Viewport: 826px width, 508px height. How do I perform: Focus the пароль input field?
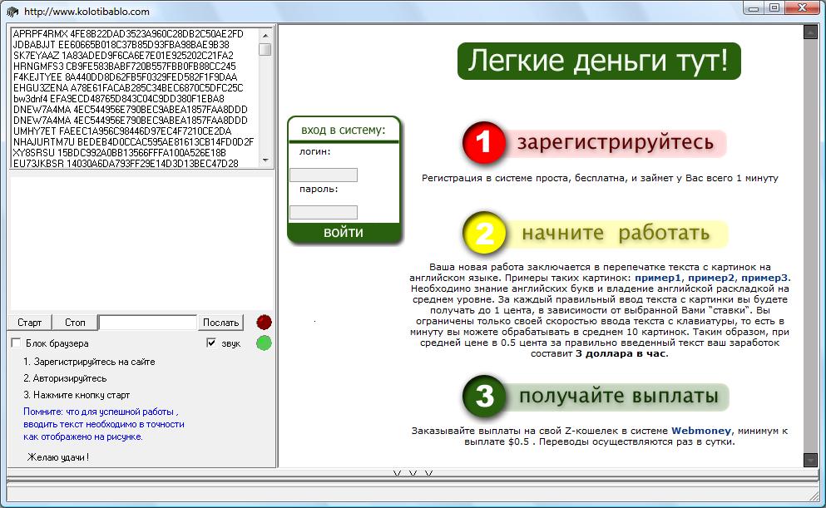[324, 212]
